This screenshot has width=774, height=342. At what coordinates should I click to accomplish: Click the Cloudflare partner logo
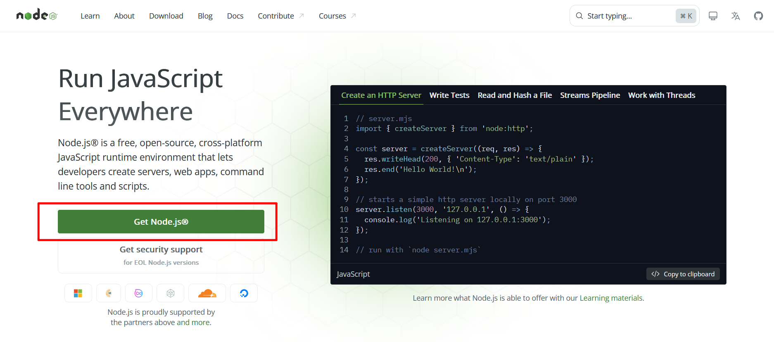pyautogui.click(x=207, y=293)
